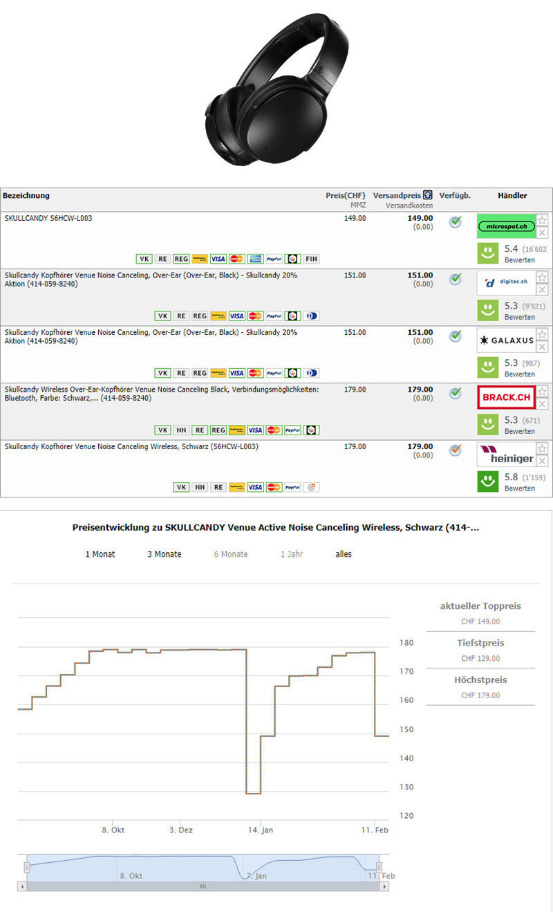Open the digitec.ch merchant logo
Viewport: 553px width, 912px height.
[x=506, y=283]
